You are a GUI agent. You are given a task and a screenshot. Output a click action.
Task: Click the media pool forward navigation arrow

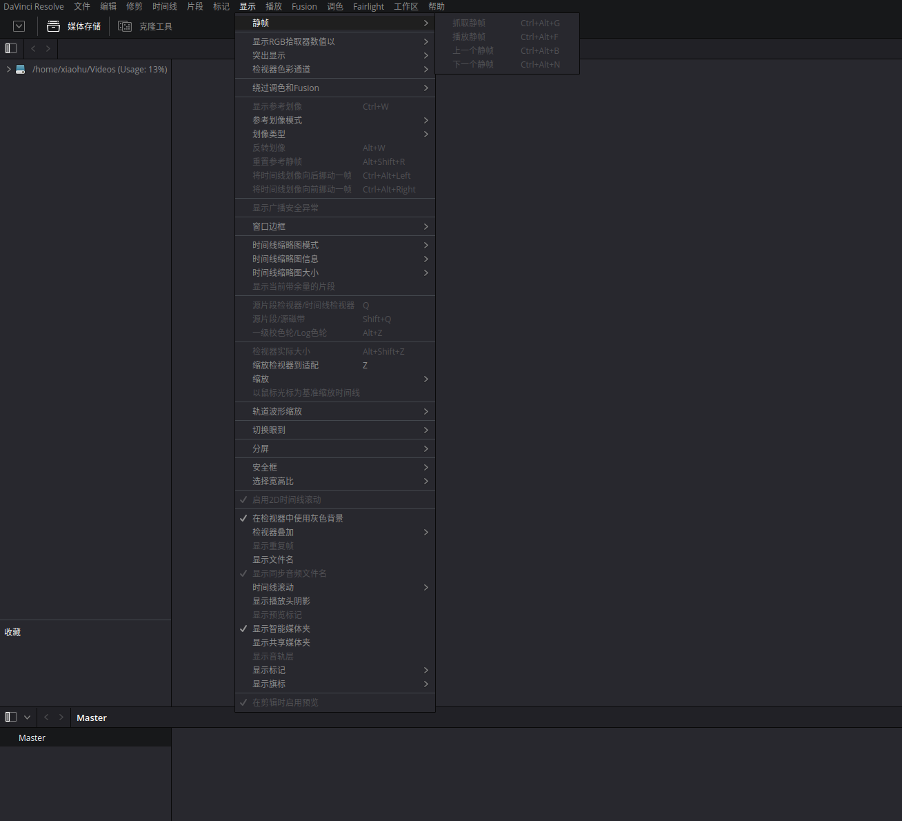[61, 718]
